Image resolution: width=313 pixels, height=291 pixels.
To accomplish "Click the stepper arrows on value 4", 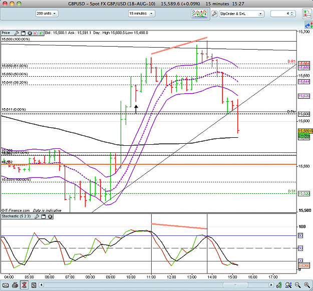I will coord(292,14).
